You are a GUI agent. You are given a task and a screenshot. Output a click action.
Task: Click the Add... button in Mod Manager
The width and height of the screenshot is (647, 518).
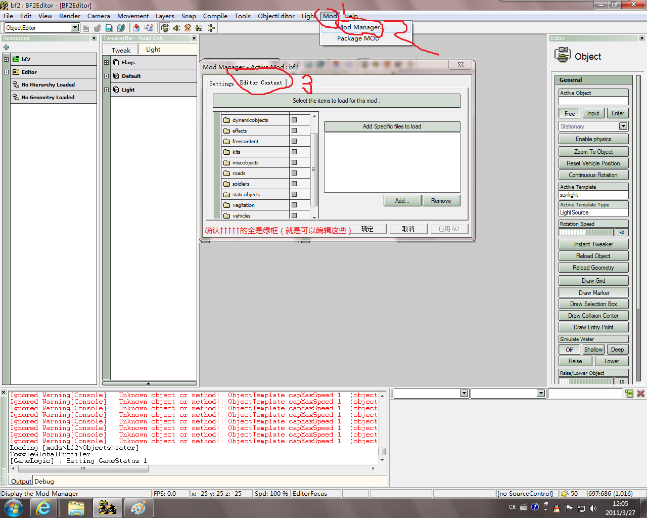403,201
